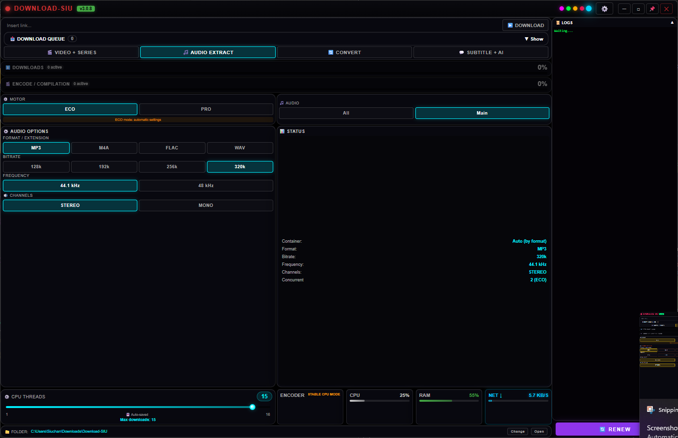This screenshot has width=678, height=438.
Task: Open settings with the gear icon
Action: pos(604,9)
